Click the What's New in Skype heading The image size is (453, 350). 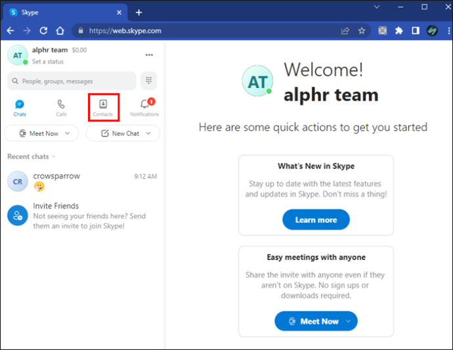tap(316, 166)
